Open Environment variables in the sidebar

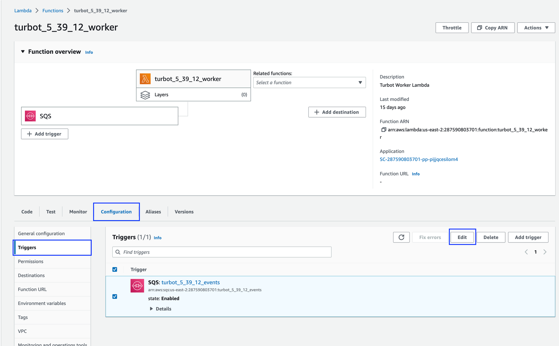point(42,303)
